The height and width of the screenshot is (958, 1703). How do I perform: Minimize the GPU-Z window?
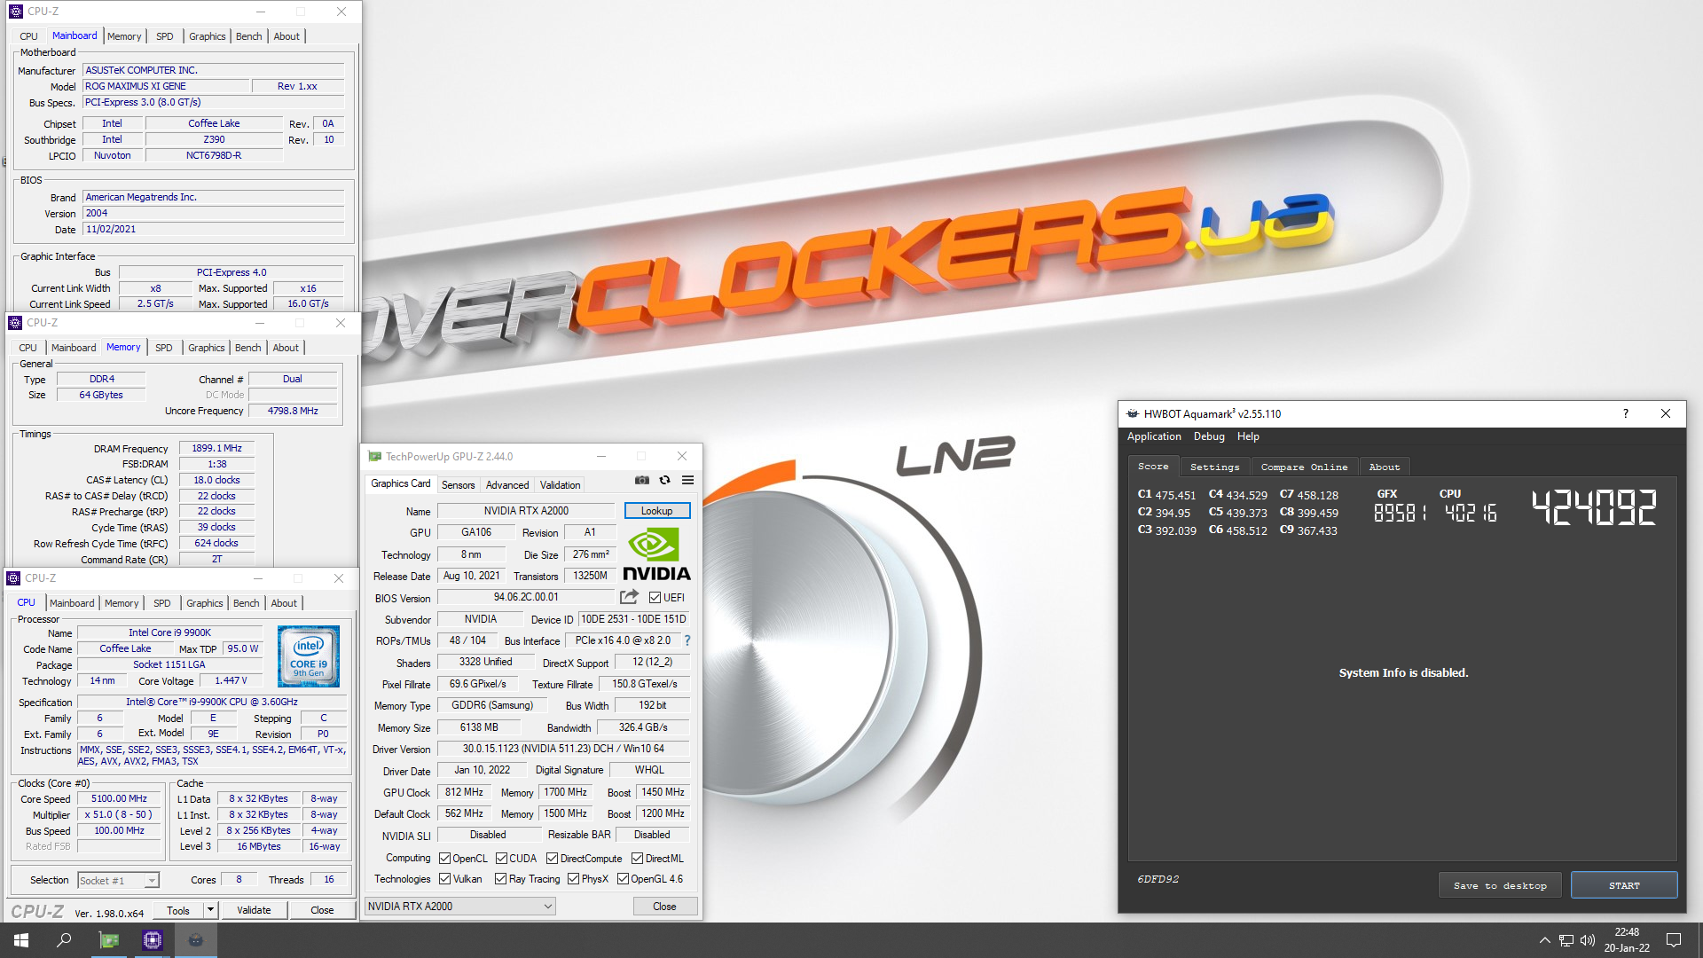coord(601,456)
